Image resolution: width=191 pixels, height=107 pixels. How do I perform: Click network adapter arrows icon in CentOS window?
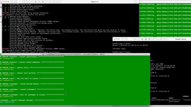point(138,39)
